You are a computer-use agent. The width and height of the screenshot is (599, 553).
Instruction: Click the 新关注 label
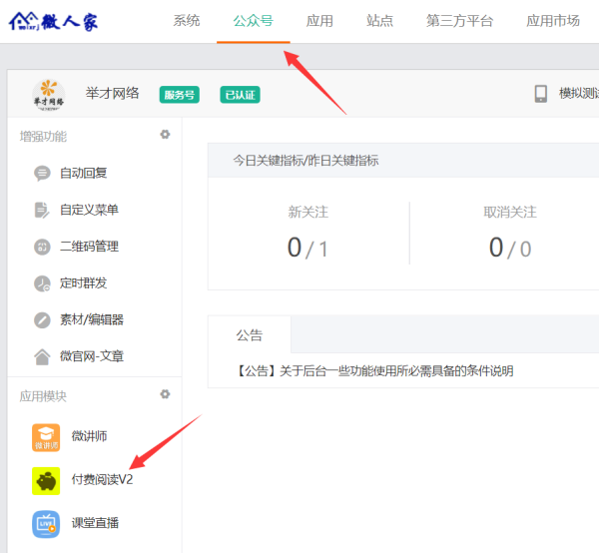[x=307, y=212]
